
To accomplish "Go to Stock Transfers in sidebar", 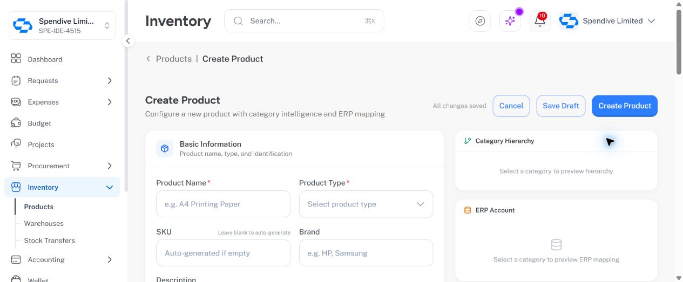I will pyautogui.click(x=50, y=240).
